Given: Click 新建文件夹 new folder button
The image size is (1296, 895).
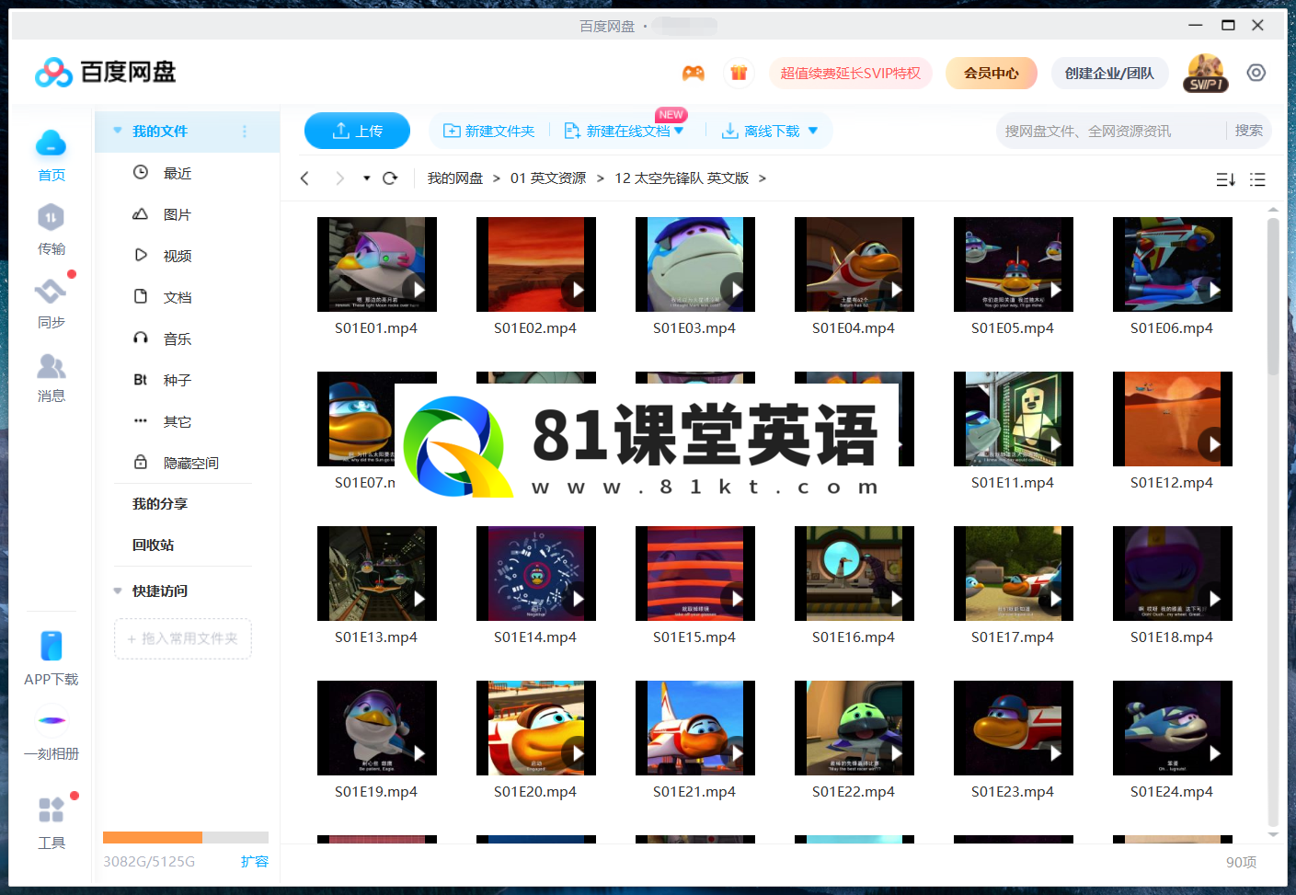Looking at the screenshot, I should click(489, 131).
